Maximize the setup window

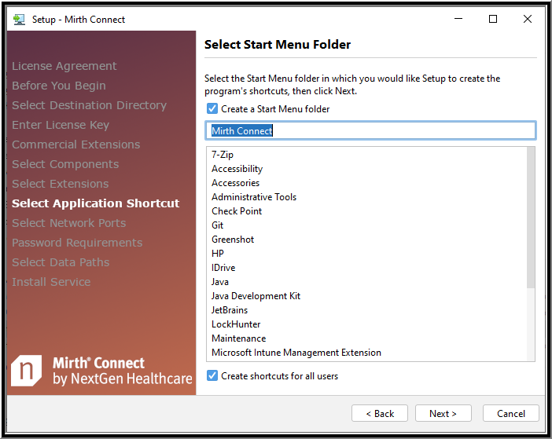pyautogui.click(x=493, y=19)
